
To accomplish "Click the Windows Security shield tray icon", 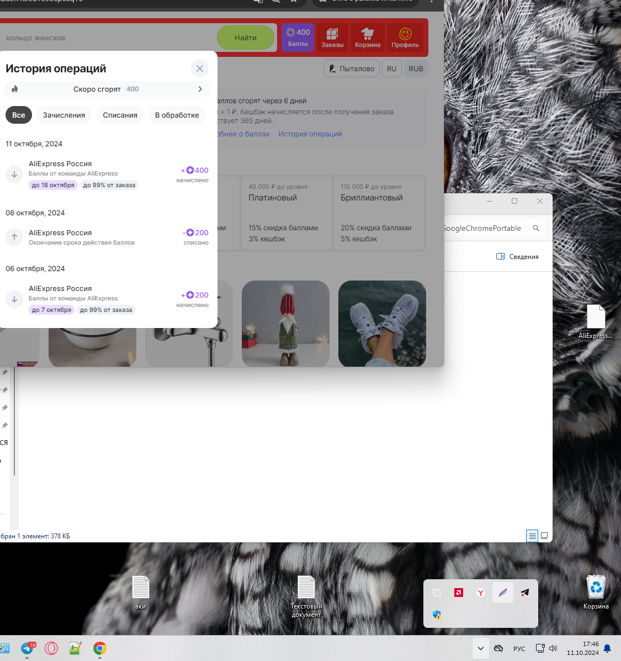I will [437, 615].
